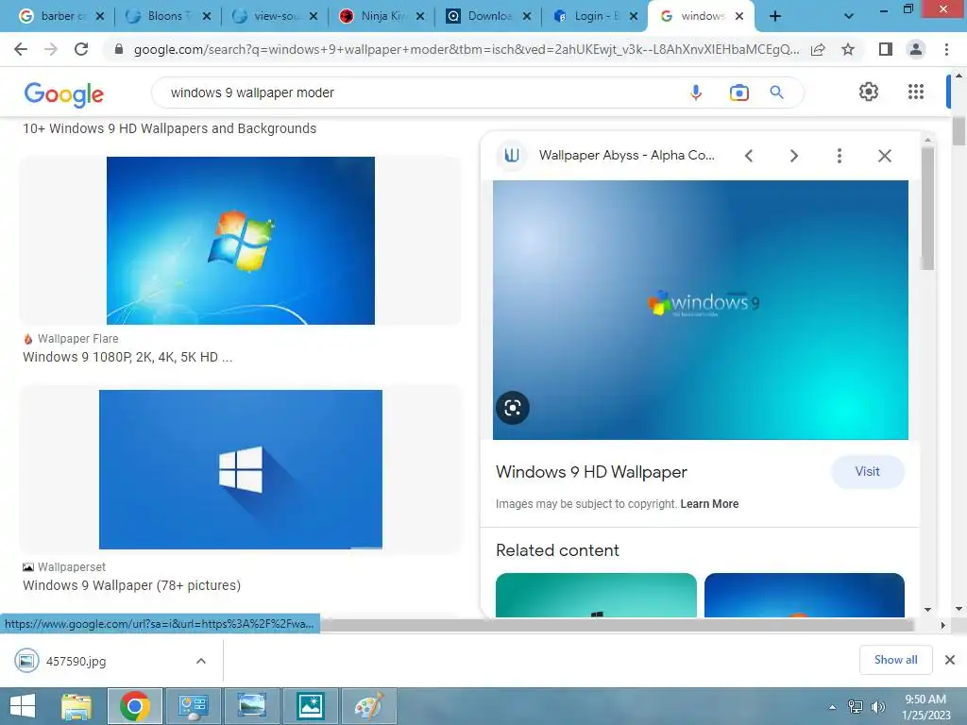
Task: Open the volume control in tray
Action: pos(878,706)
